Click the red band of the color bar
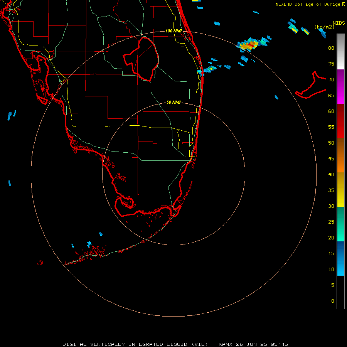Viewport: 347px width, 347px height. pos(340,121)
